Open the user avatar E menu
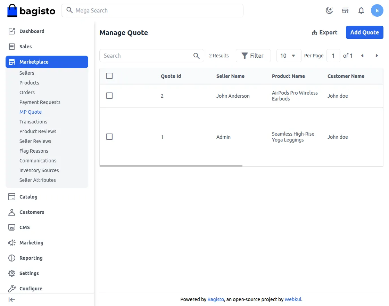The height and width of the screenshot is (306, 389). pyautogui.click(x=377, y=10)
